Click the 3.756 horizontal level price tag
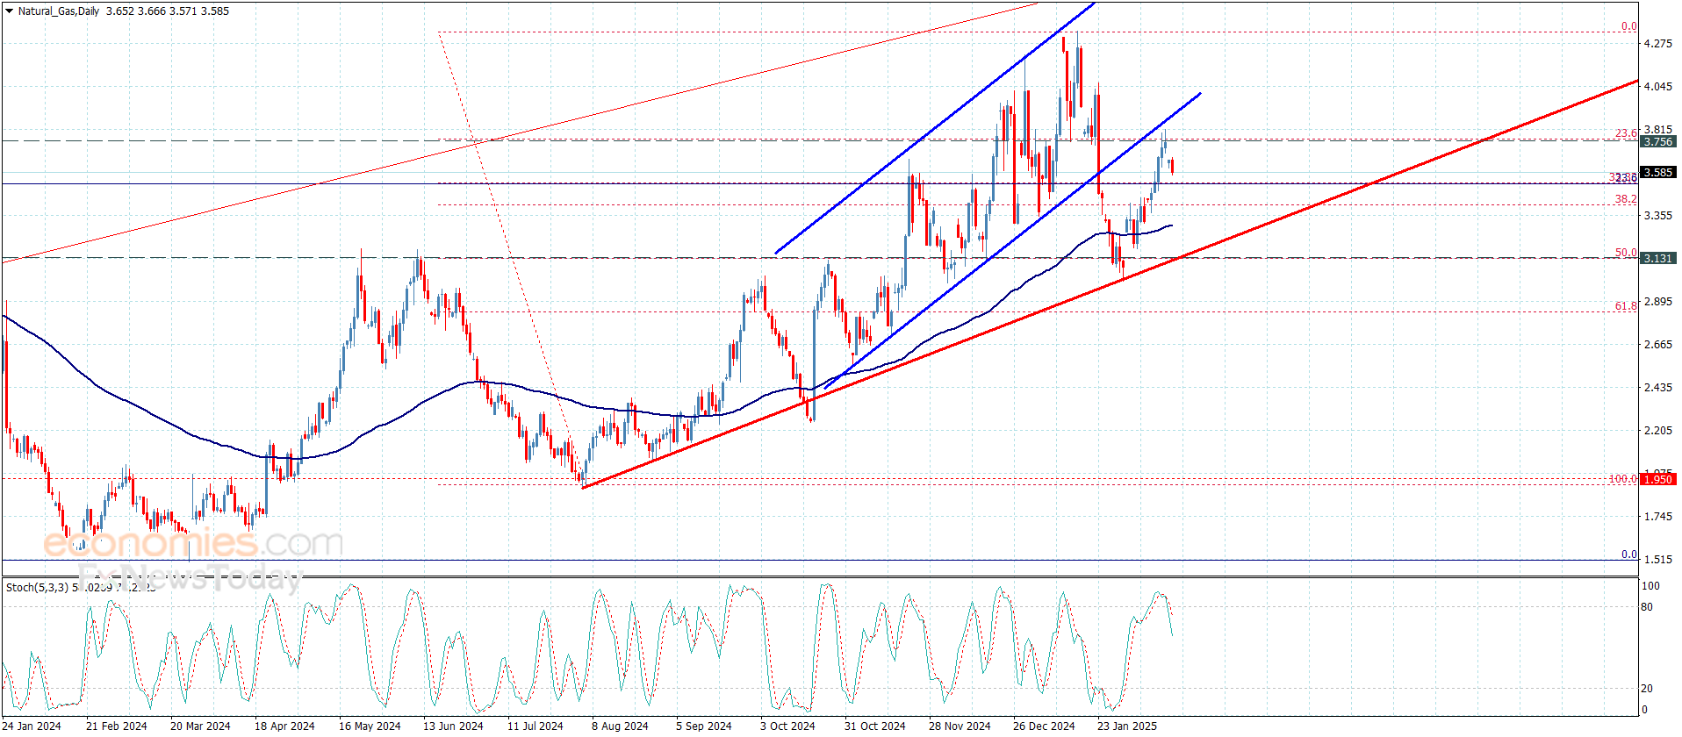 click(x=1658, y=141)
